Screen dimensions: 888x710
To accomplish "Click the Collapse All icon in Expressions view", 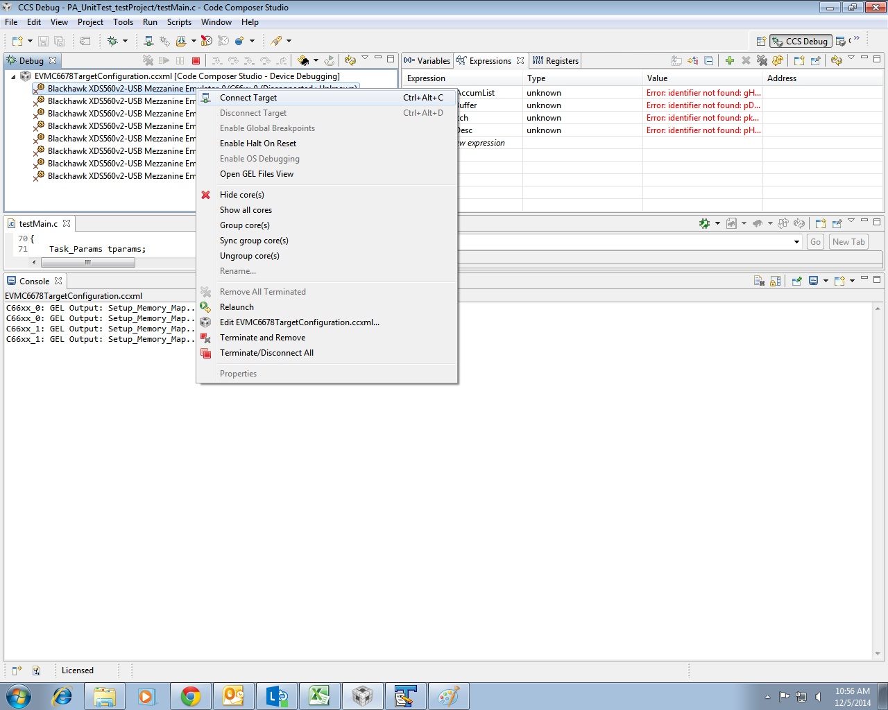I will [x=708, y=61].
